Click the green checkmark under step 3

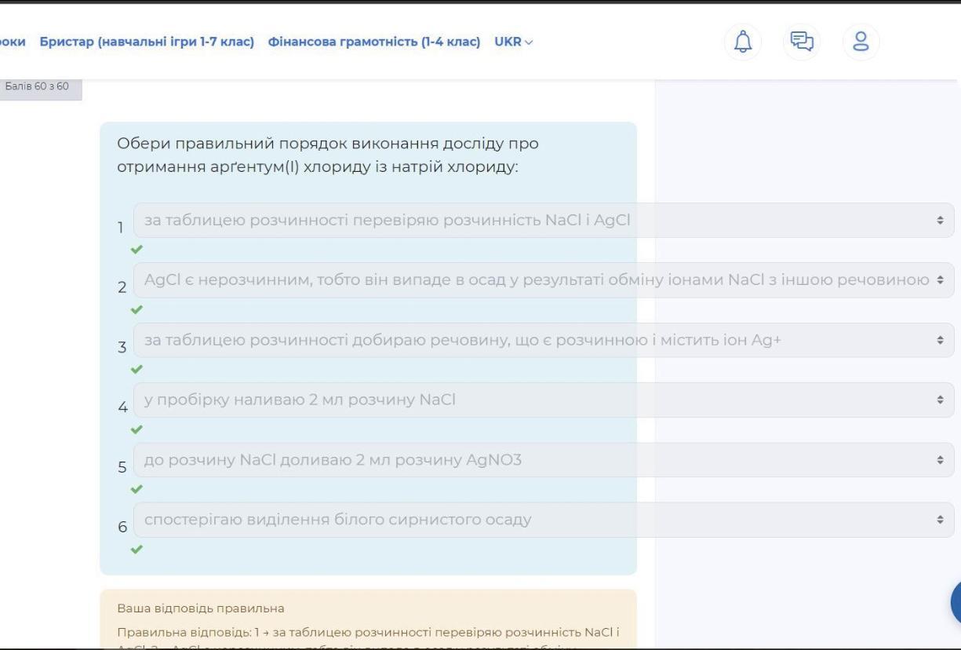(137, 369)
